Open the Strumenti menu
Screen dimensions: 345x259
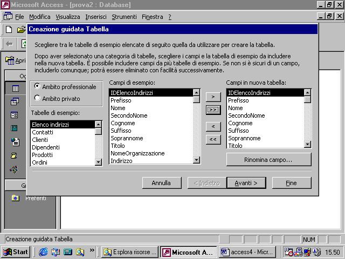[124, 17]
